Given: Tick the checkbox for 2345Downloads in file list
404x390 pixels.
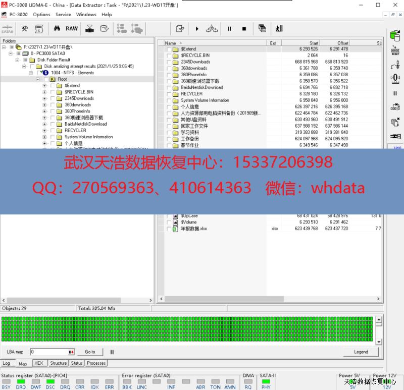Looking at the screenshot, I should (x=168, y=62).
